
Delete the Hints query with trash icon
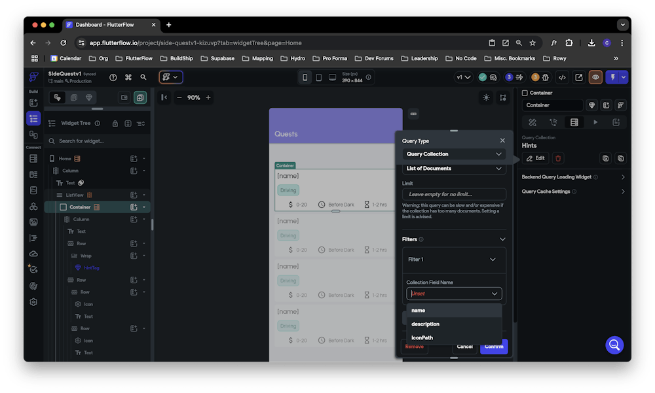558,158
